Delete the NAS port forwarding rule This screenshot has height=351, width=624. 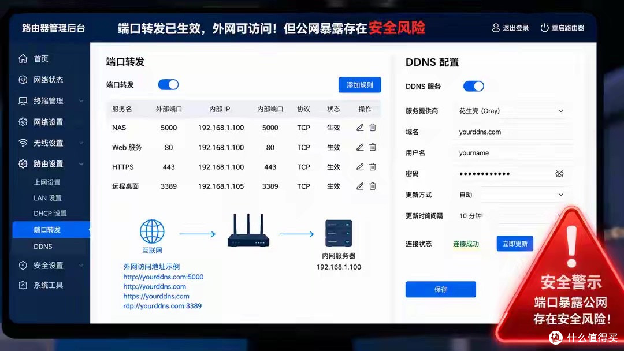(x=373, y=128)
